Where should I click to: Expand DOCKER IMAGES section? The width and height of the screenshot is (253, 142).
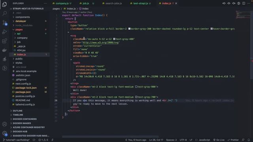click(22, 123)
